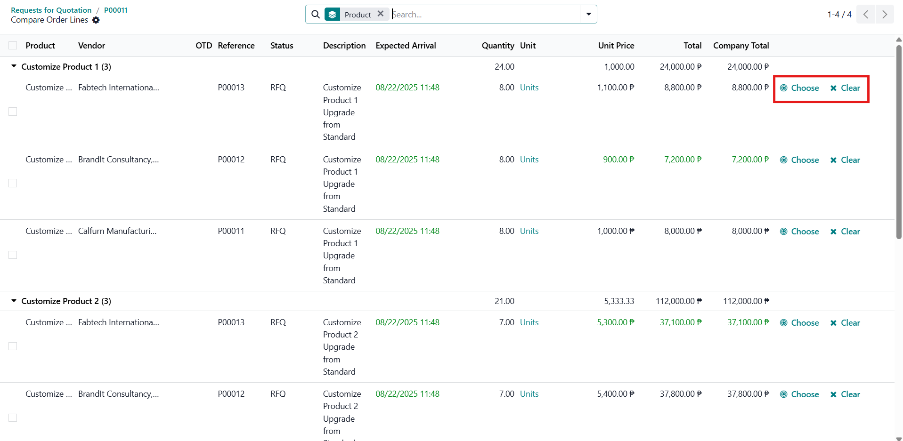This screenshot has height=441, width=903.
Task: Select the checkbox for Calfurn P00011 row
Action: coord(13,255)
